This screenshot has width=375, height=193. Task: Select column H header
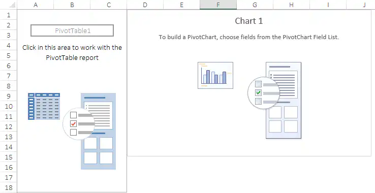[292, 5]
